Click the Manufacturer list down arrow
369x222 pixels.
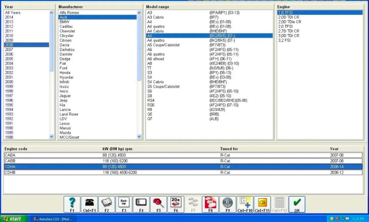click(x=139, y=137)
